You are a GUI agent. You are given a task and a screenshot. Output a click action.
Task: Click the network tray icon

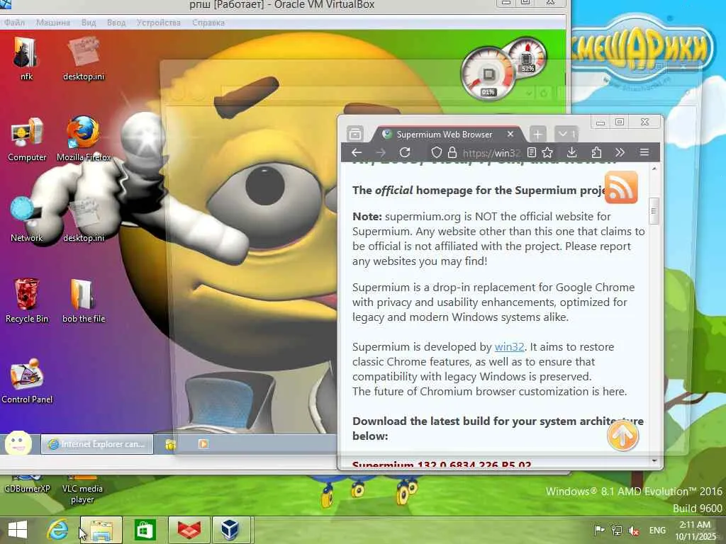pos(616,530)
